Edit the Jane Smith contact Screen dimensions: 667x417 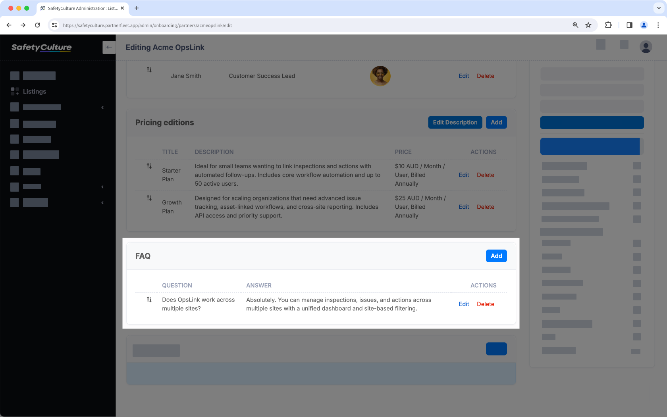(x=464, y=76)
